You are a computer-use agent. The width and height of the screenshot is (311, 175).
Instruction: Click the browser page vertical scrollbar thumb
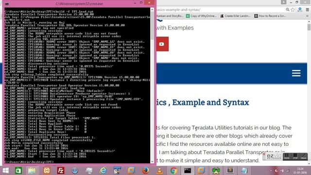tap(309, 27)
